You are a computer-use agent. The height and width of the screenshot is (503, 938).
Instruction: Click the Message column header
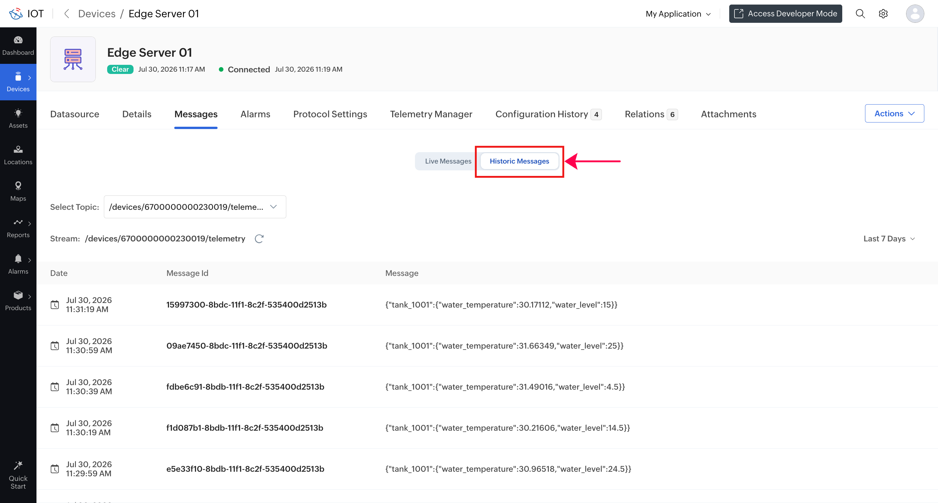coord(402,273)
